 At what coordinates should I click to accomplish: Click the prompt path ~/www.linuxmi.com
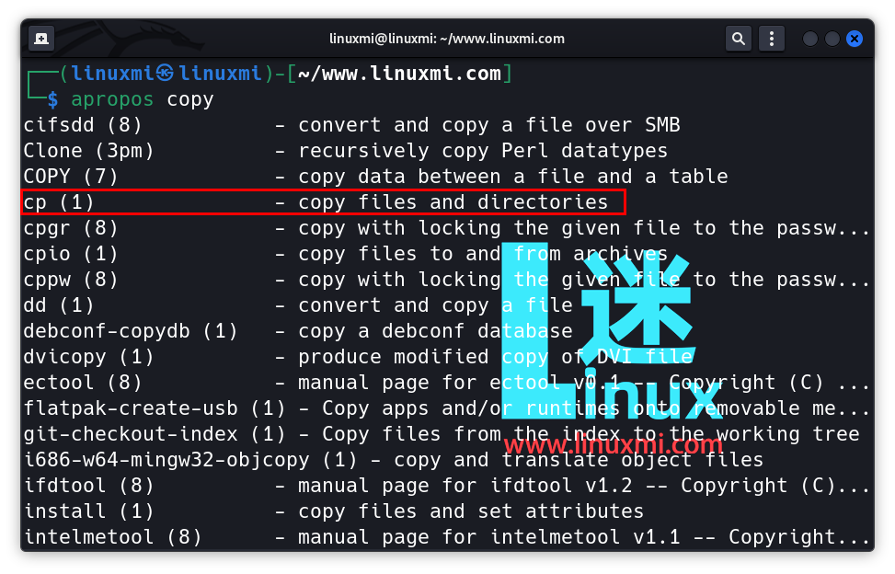(x=399, y=74)
